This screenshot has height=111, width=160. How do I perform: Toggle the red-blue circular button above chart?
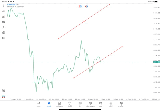click(x=86, y=6)
